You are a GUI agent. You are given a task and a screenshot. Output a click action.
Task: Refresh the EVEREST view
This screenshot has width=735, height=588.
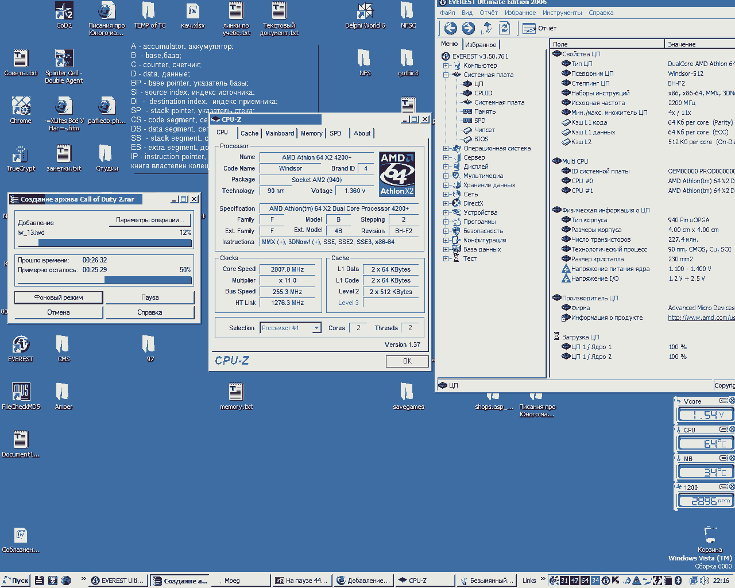[504, 28]
